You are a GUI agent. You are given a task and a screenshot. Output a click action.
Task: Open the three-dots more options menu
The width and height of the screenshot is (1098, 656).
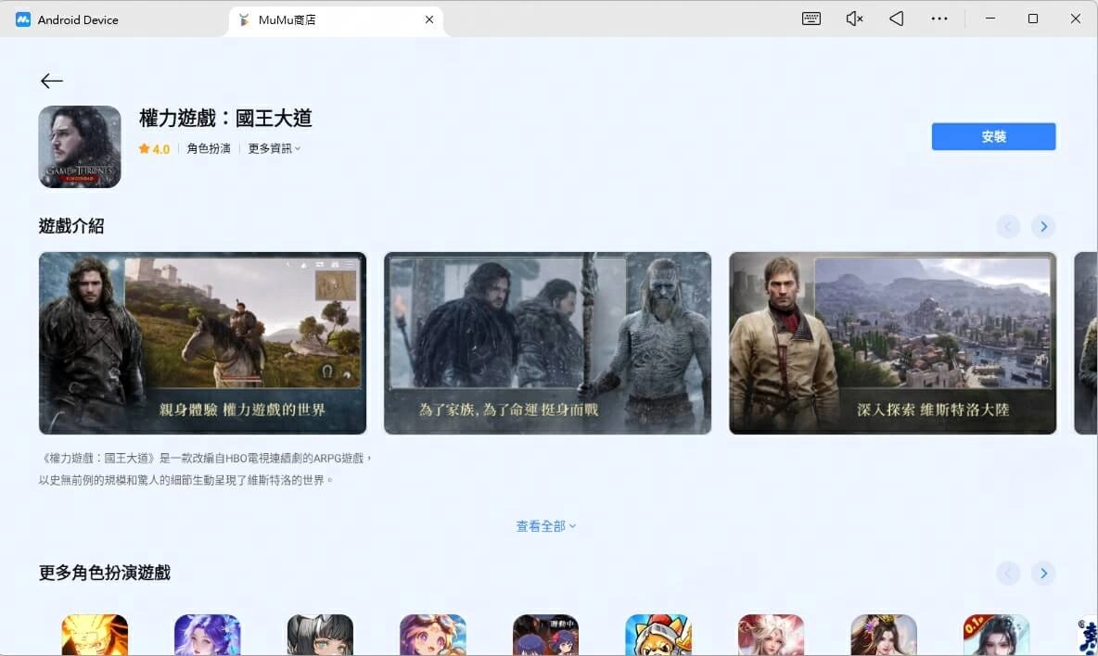tap(939, 19)
